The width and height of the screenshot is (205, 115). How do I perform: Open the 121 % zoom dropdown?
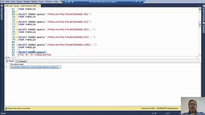[12, 57]
